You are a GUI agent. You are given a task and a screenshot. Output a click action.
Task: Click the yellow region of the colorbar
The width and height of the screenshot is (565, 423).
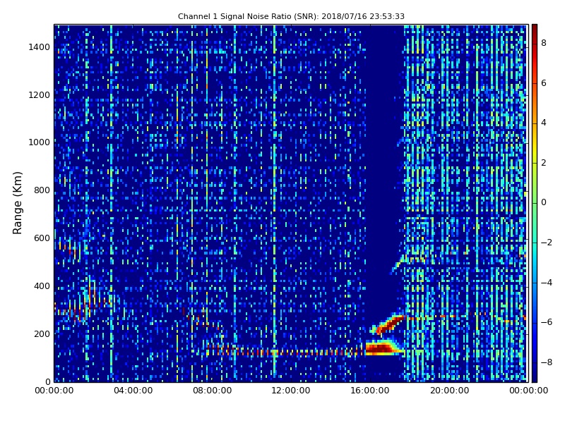(535, 153)
